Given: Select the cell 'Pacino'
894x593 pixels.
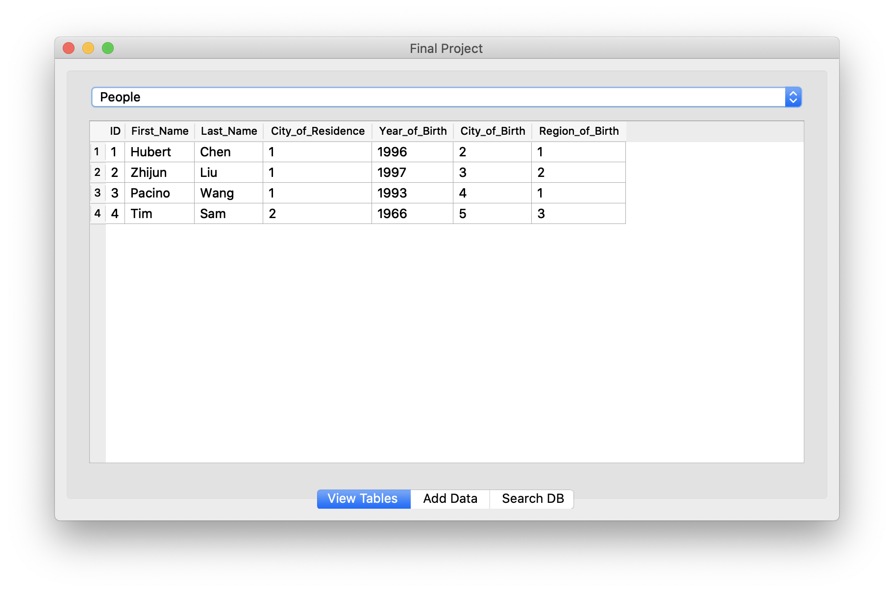Looking at the screenshot, I should 160,193.
